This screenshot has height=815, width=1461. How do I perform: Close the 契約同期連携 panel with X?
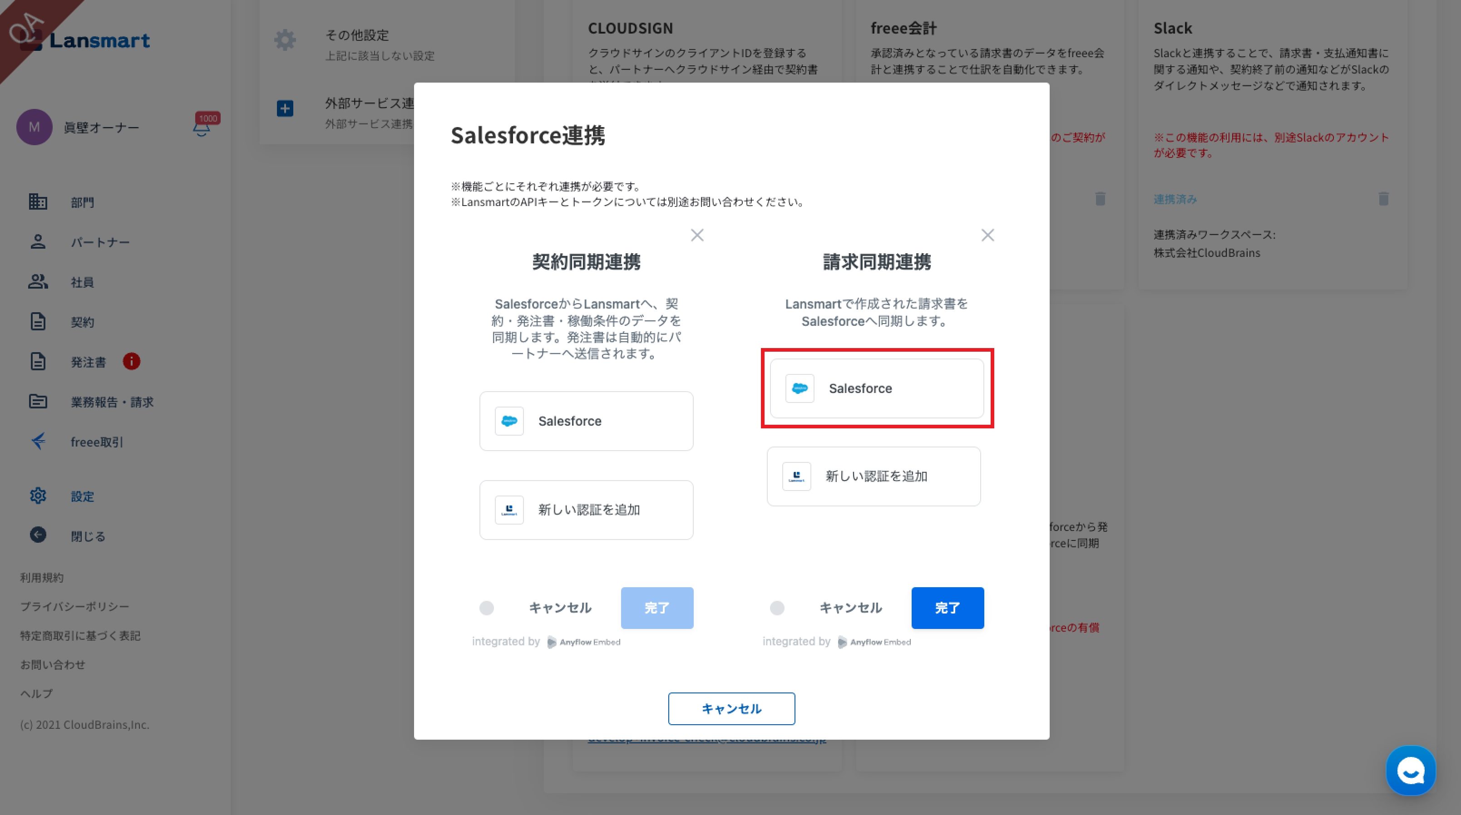coord(697,235)
